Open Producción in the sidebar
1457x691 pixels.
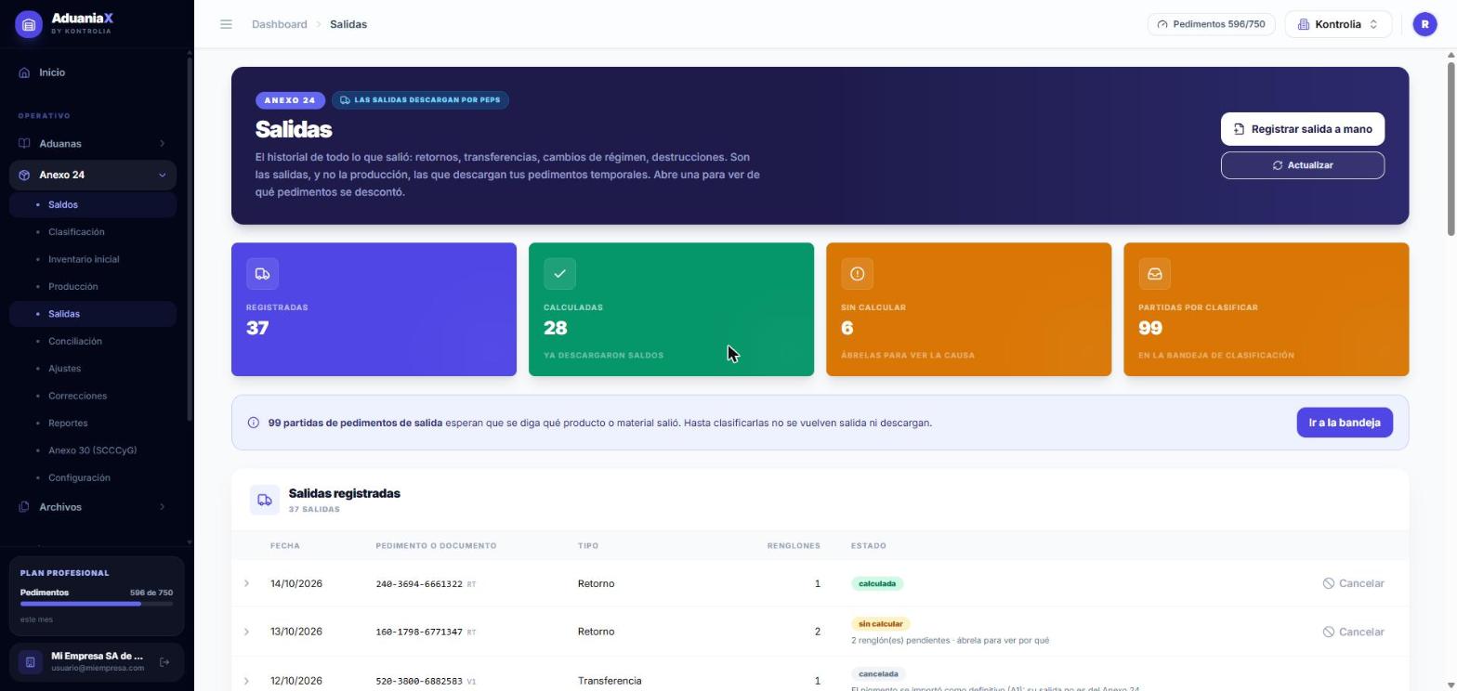(x=93, y=287)
